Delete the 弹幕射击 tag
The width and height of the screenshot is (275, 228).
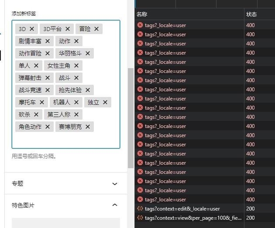(x=48, y=78)
